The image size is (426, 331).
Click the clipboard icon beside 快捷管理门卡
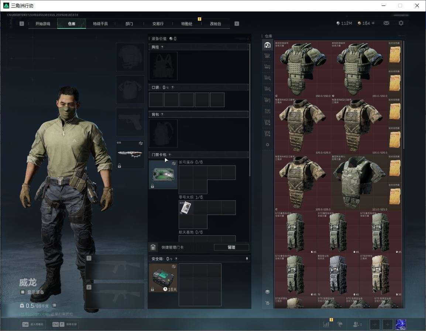click(x=153, y=247)
